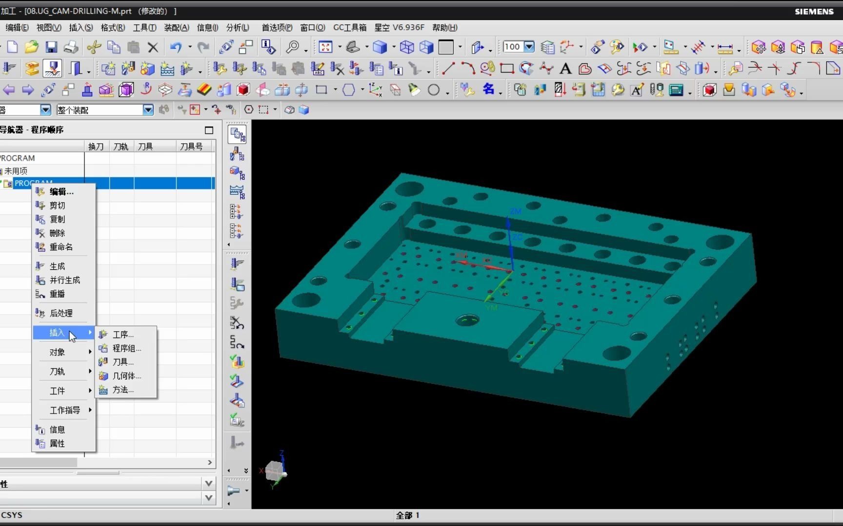
Task: Click the zoom magnifier icon
Action: [x=292, y=47]
